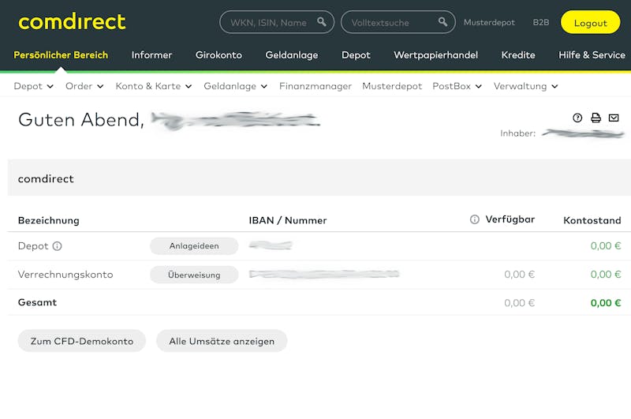Image resolution: width=631 pixels, height=419 pixels.
Task: Click the WKN search magnifier icon
Action: click(322, 22)
